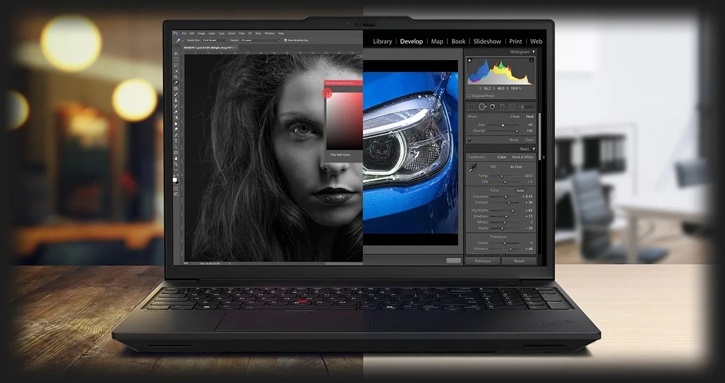
Task: Adjust the Exposure slider handle
Action: [x=506, y=197]
